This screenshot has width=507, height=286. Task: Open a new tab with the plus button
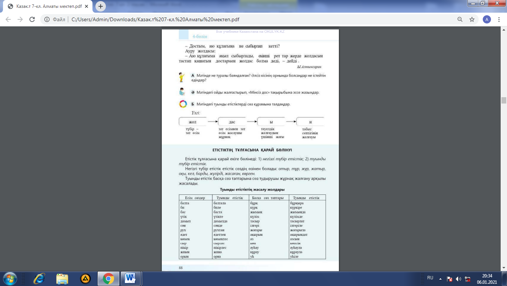click(x=101, y=6)
